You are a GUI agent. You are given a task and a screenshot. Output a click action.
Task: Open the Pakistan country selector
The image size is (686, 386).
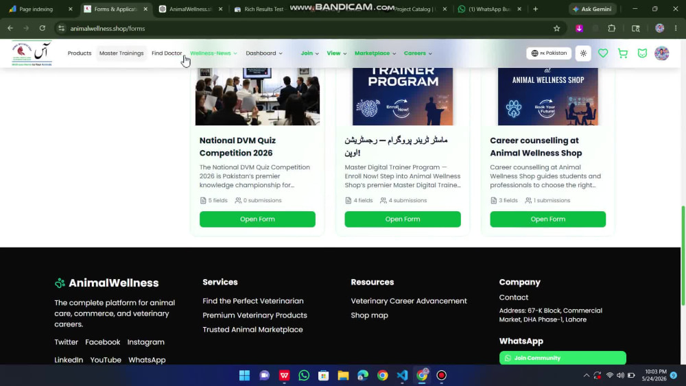(549, 53)
